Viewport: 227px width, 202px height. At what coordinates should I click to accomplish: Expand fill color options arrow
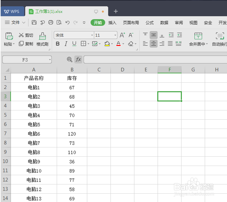(112, 44)
